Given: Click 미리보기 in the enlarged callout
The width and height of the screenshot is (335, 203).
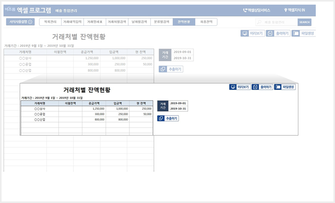Looking at the screenshot, I should 240,87.
